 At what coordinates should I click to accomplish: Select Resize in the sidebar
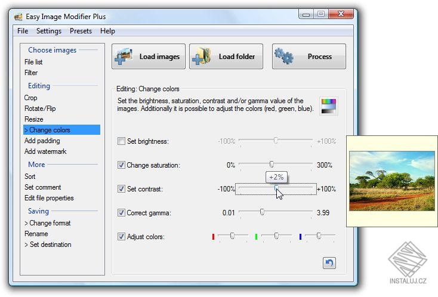click(34, 119)
